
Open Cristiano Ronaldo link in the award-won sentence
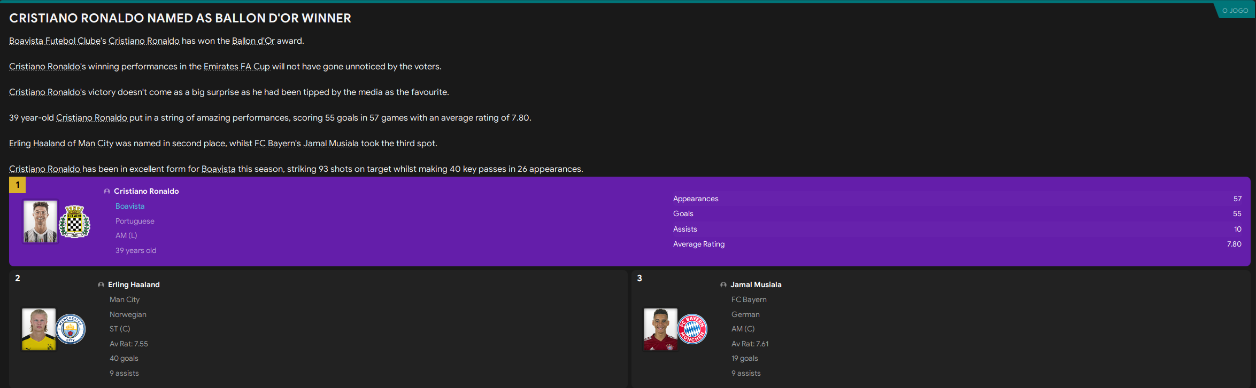pyautogui.click(x=144, y=41)
